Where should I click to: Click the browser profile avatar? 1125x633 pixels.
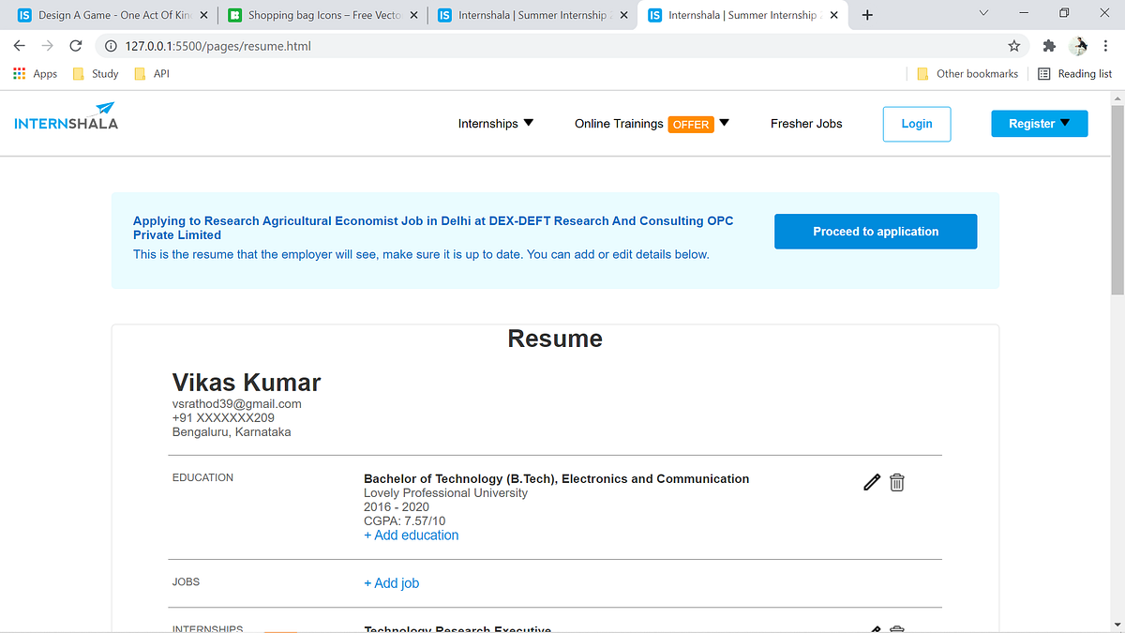point(1077,44)
